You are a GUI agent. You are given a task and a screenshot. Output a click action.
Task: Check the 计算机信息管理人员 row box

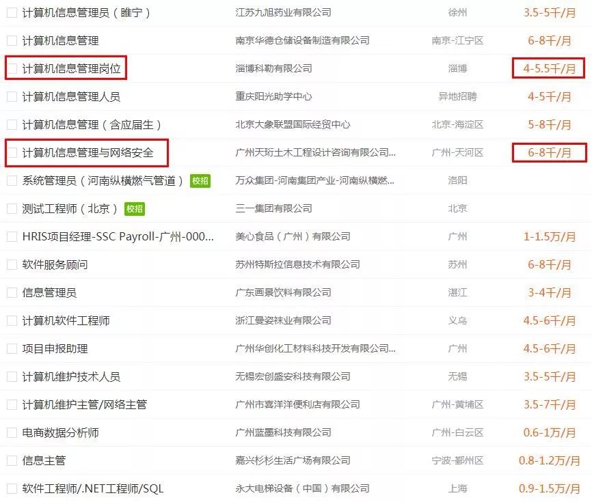pos(12,96)
